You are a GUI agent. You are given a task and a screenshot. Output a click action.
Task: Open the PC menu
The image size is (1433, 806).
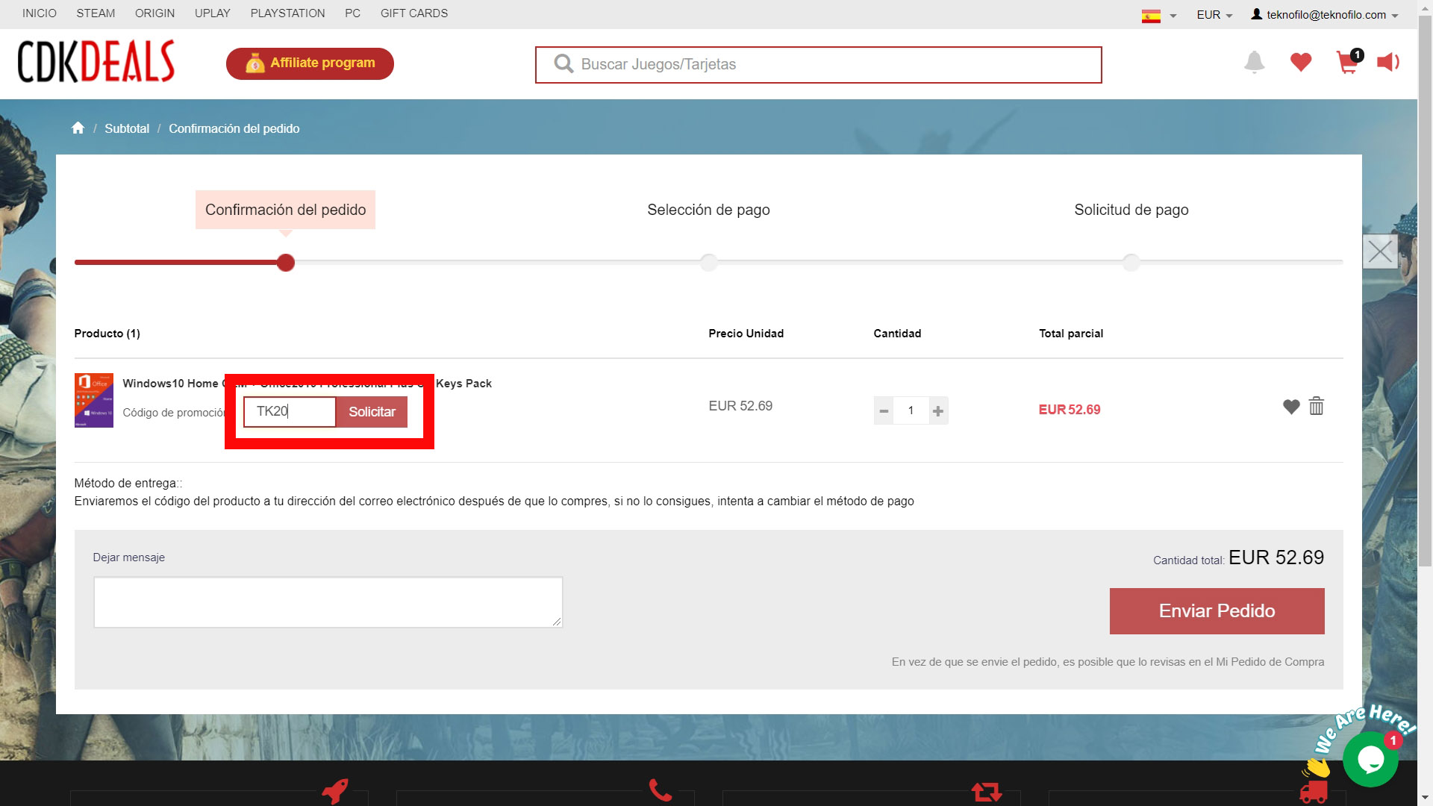click(x=353, y=13)
